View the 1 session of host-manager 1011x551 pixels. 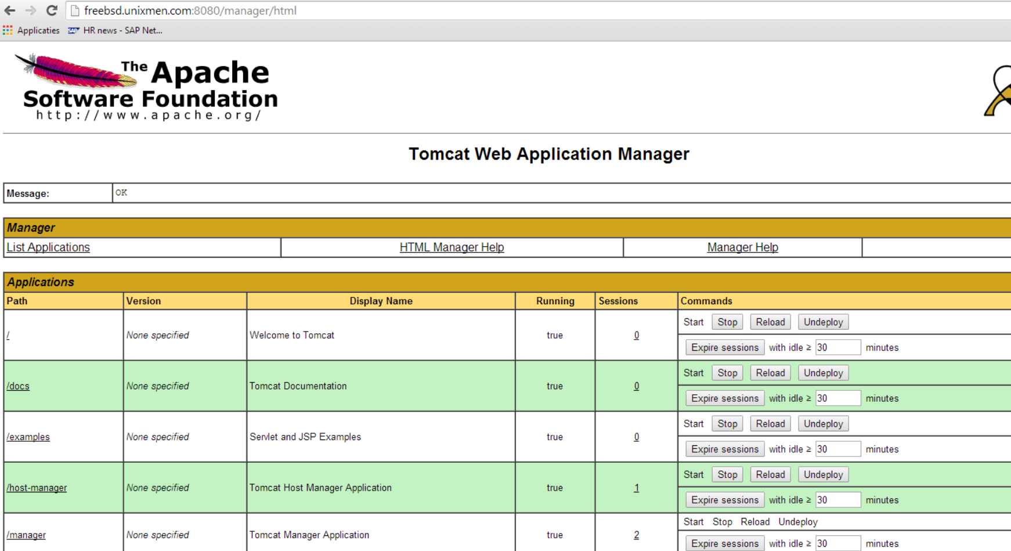636,488
